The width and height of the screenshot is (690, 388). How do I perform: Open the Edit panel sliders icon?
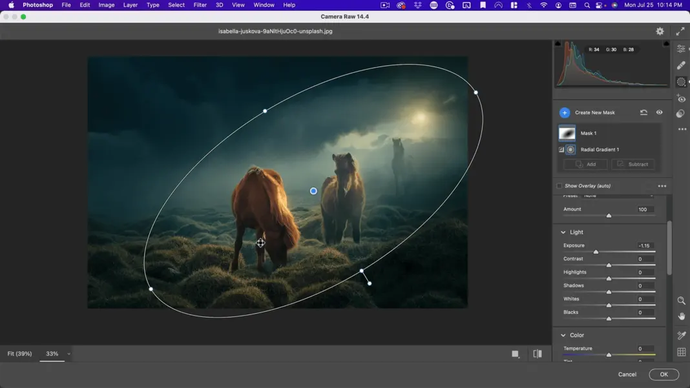(681, 48)
